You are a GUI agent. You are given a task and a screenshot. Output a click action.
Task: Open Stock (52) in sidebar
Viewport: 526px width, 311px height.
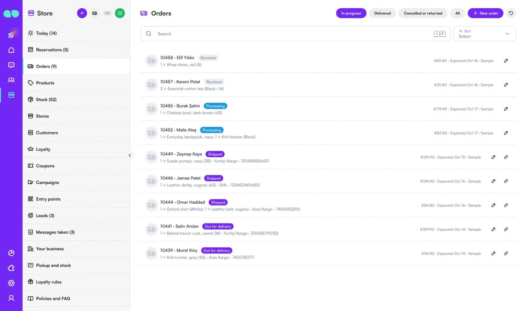click(x=76, y=100)
